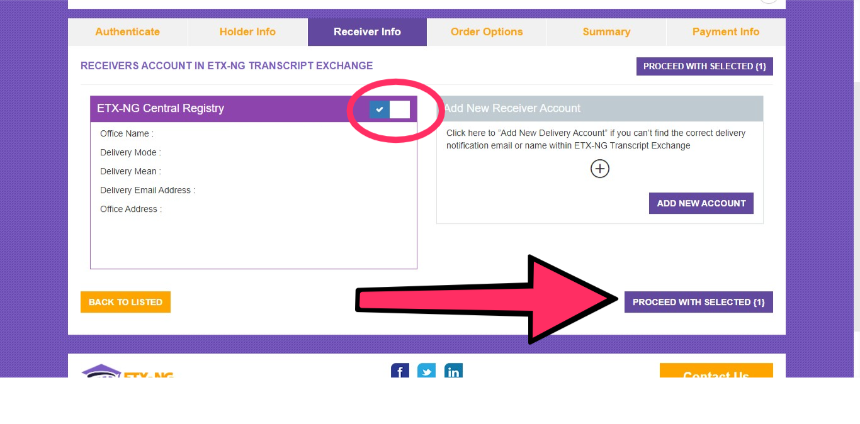Click the Add New Delivery Account instruction text
Image resolution: width=860 pixels, height=424 pixels.
pos(594,139)
